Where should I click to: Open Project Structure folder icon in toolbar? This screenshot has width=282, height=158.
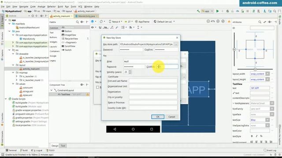(270, 11)
